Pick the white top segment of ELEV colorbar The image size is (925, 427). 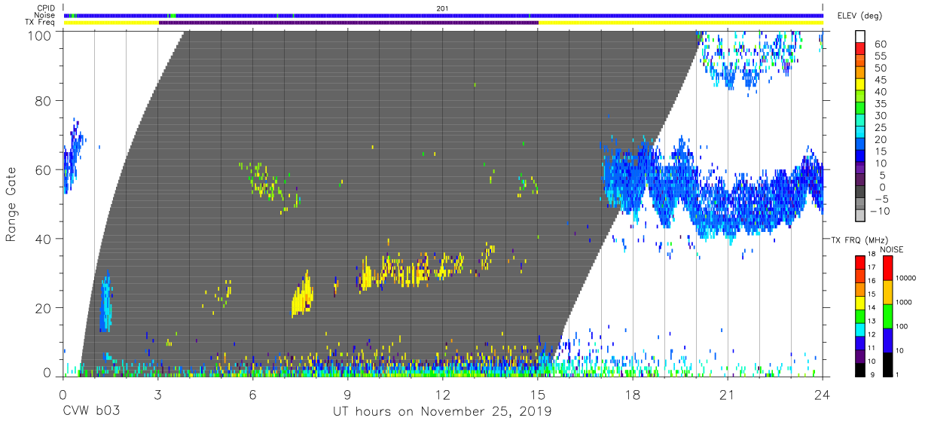pos(860,35)
